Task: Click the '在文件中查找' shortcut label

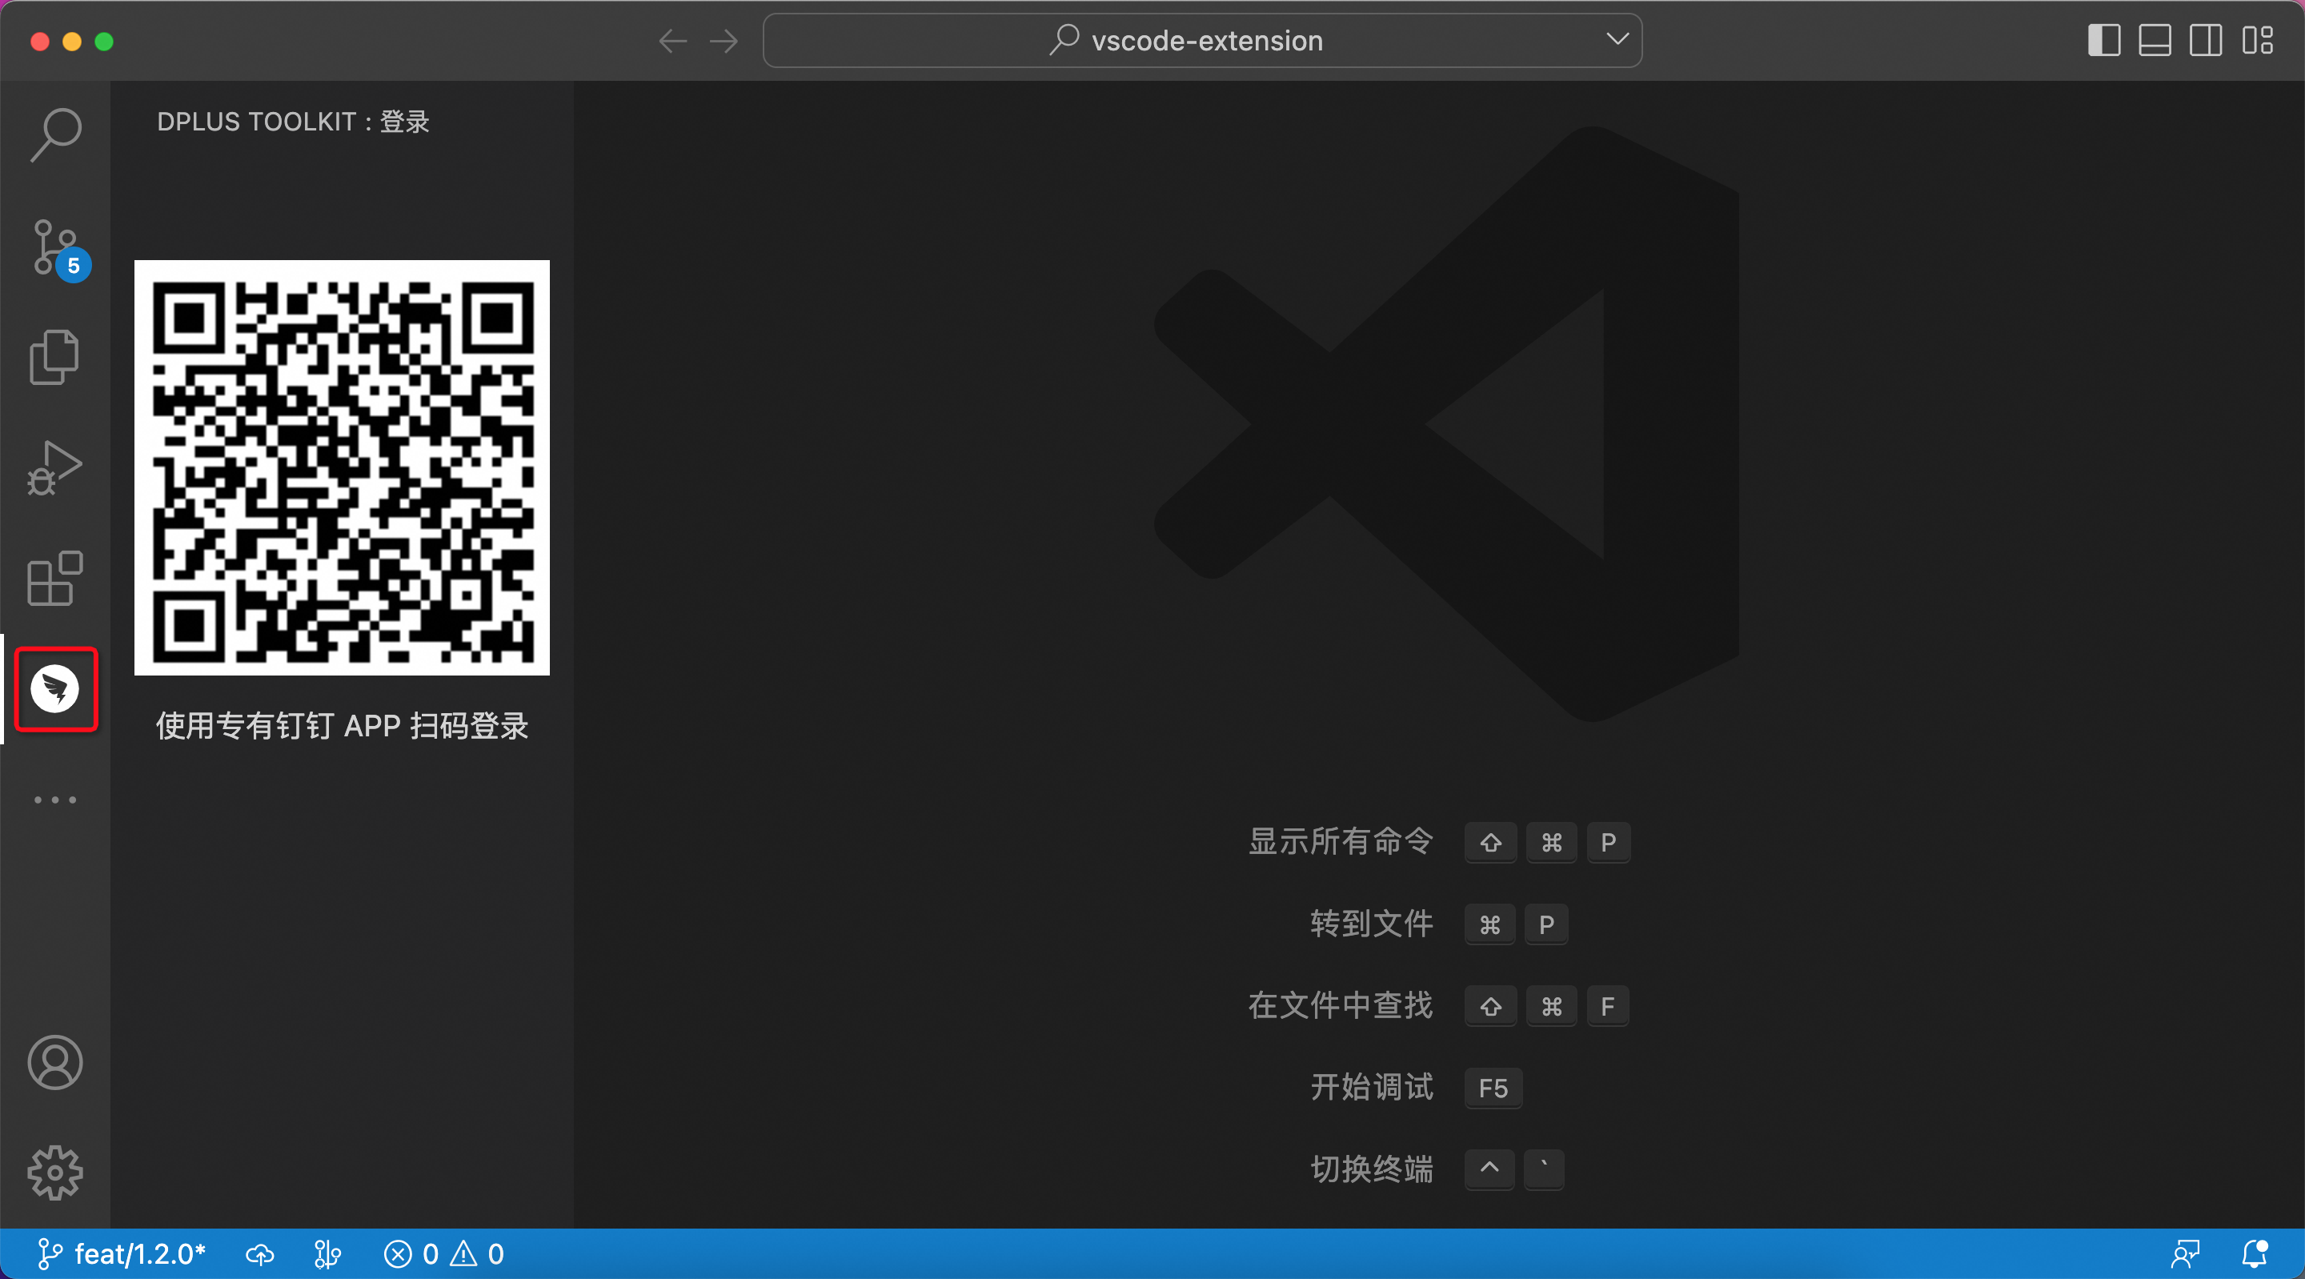Action: [1341, 1005]
